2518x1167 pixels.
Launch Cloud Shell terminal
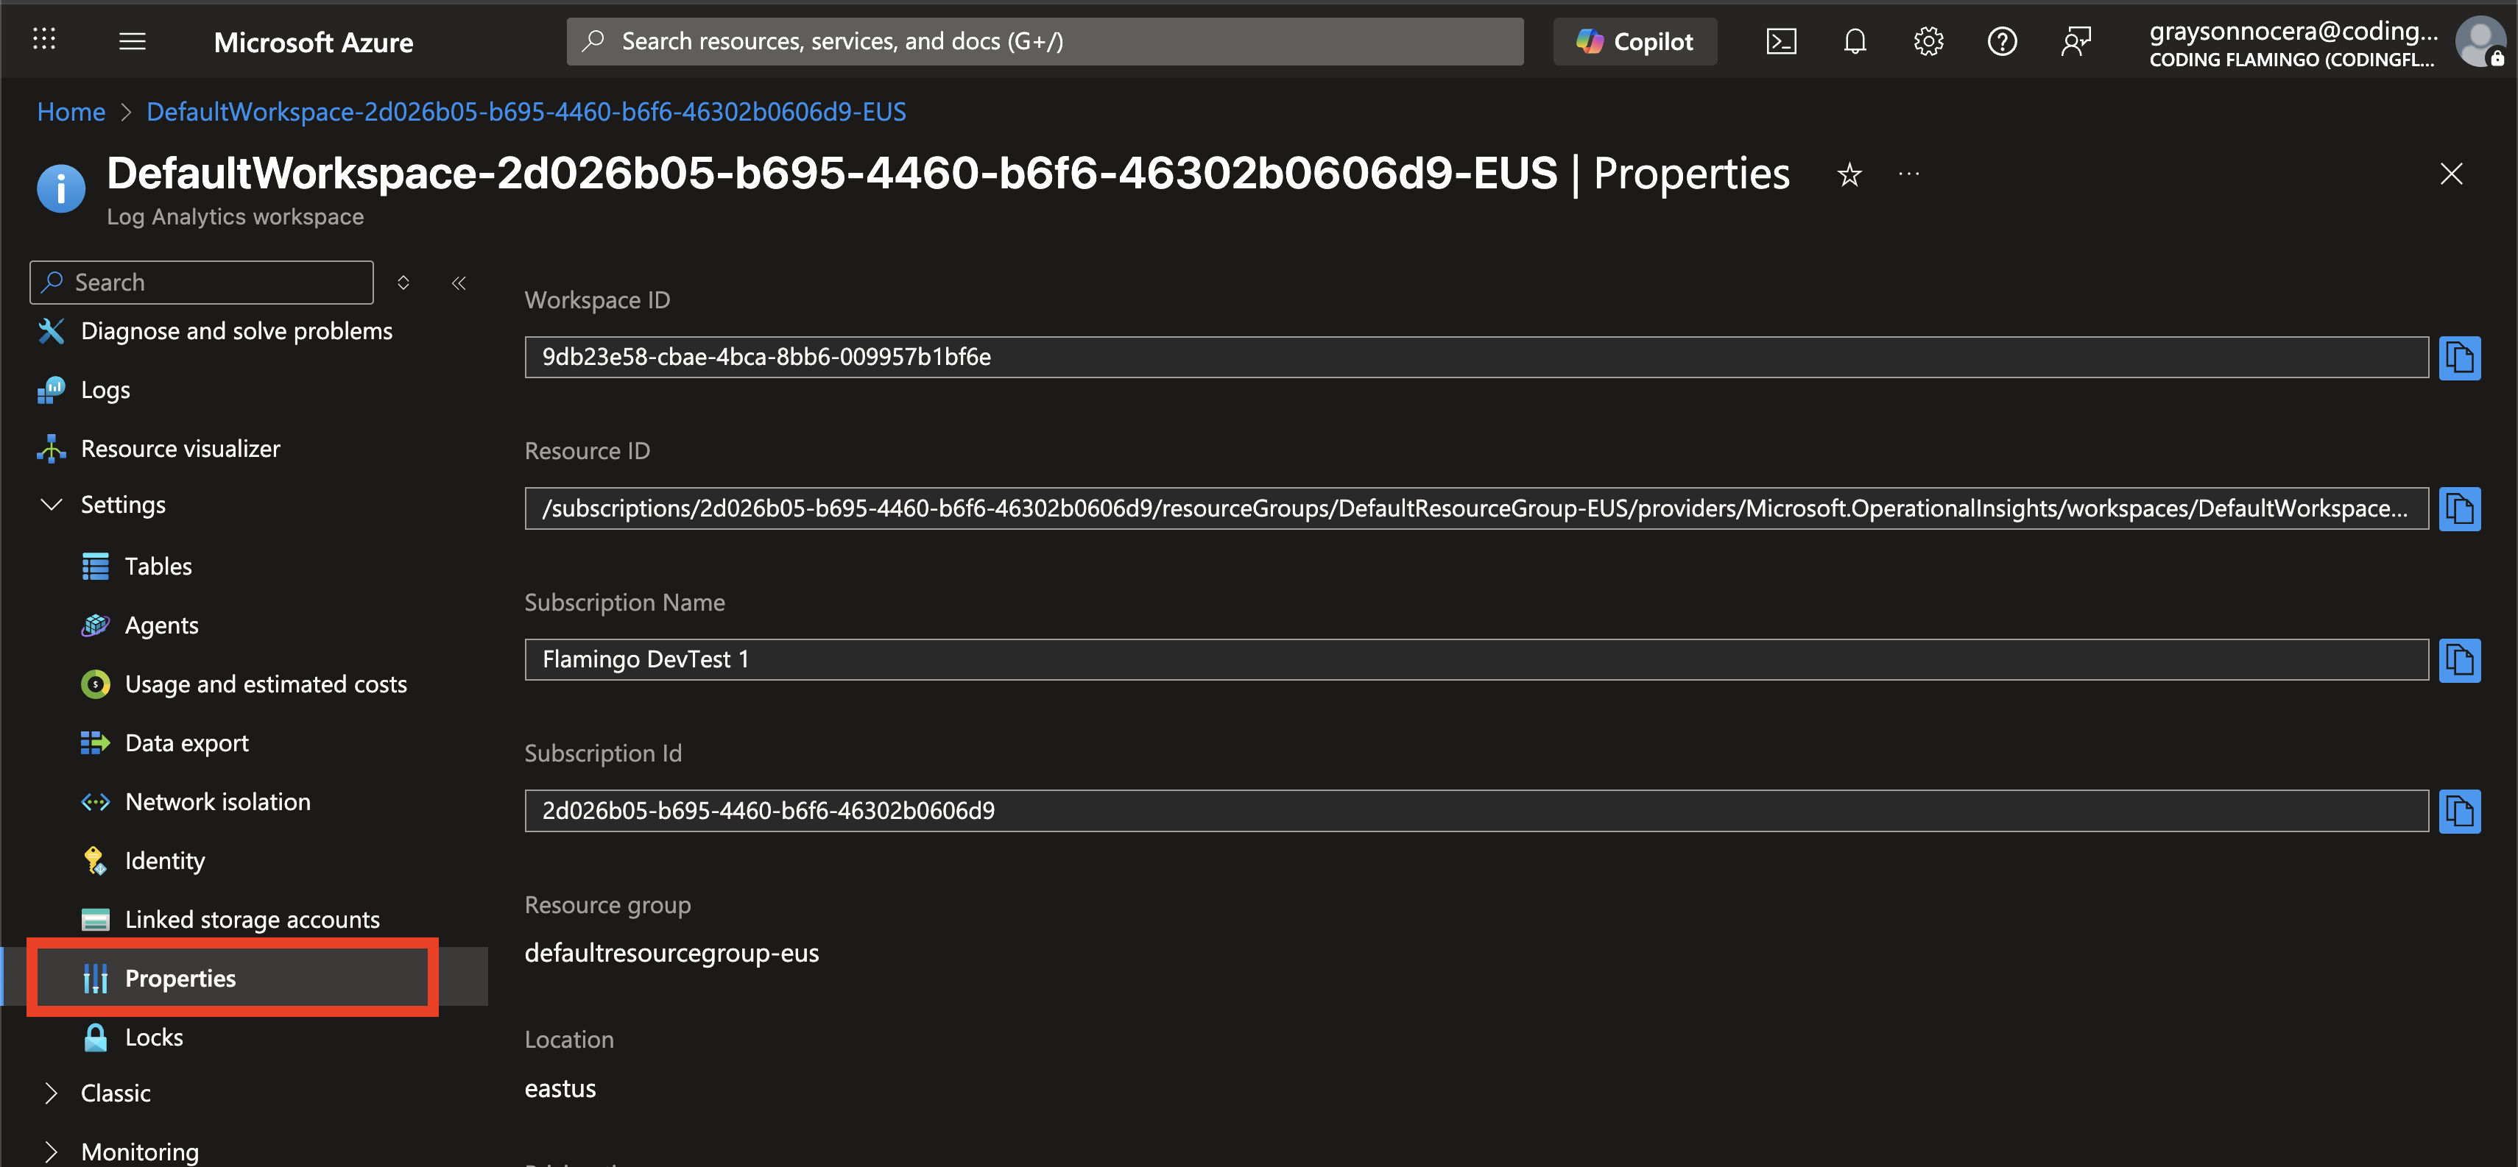point(1781,41)
